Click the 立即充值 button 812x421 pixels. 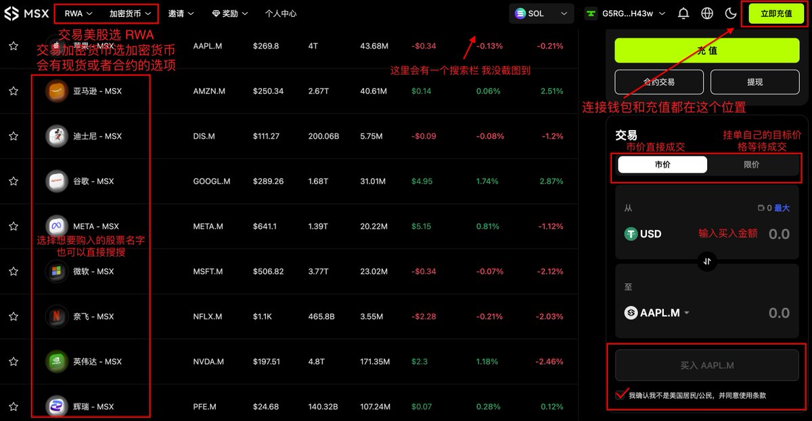[x=776, y=14]
